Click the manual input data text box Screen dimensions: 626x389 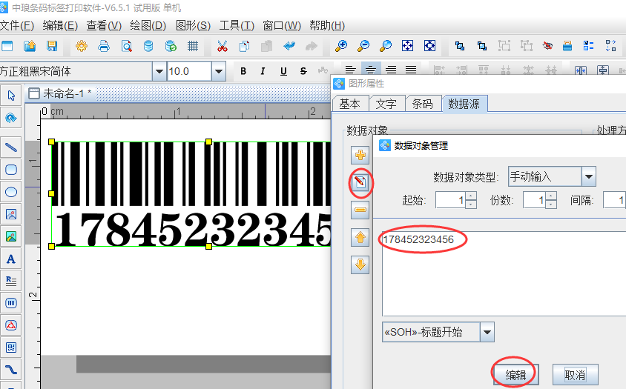click(x=504, y=273)
